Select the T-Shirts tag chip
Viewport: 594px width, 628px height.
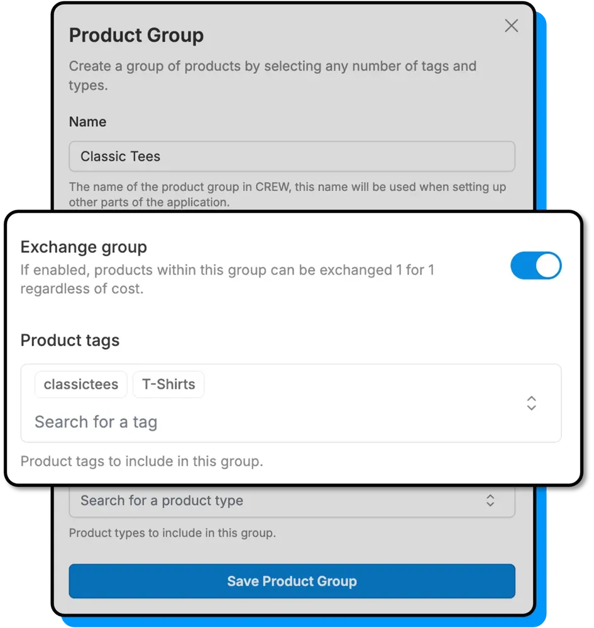pyautogui.click(x=168, y=384)
